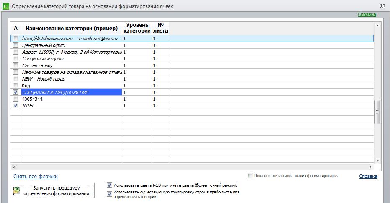Image resolution: width=390 pixels, height=203 pixels.
Task: Click vertical scrollbar up arrow
Action: [377, 26]
